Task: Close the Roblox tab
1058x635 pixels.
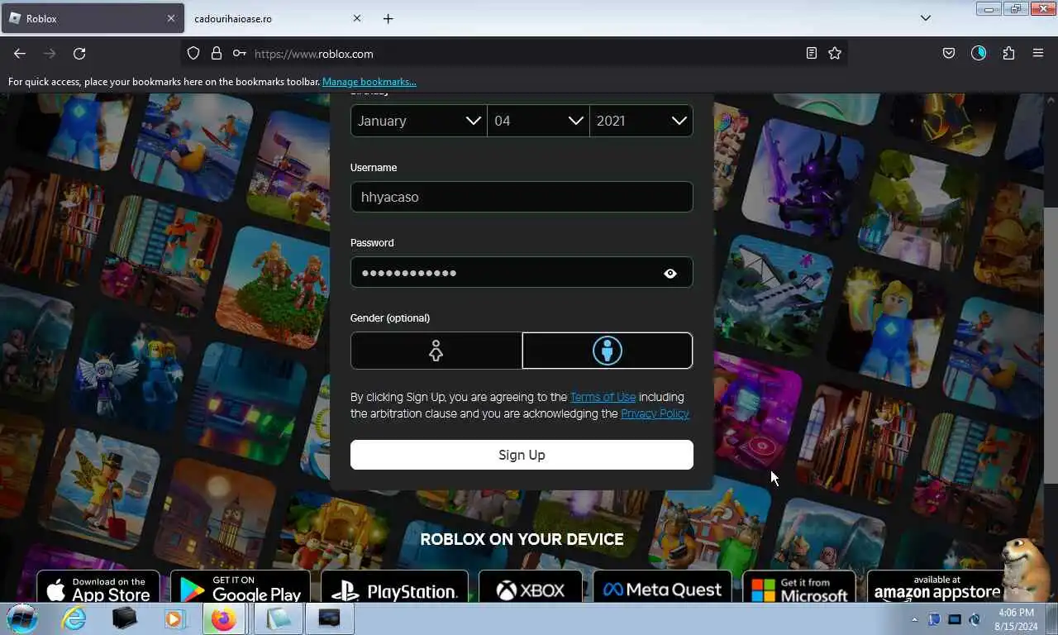Action: pos(171,18)
